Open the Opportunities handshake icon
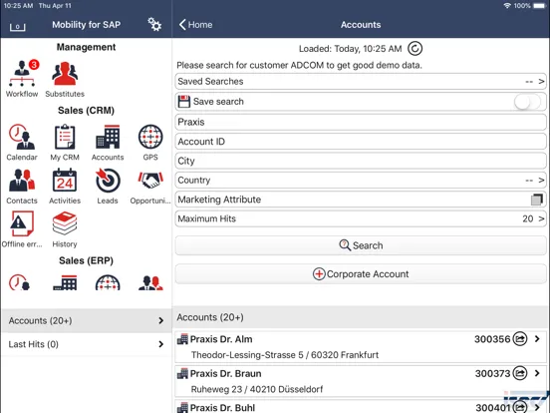 coord(150,181)
